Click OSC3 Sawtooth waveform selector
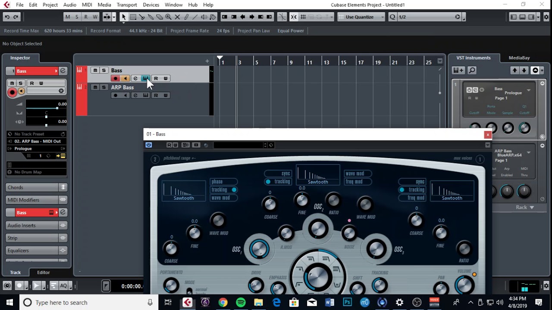 (x=452, y=191)
